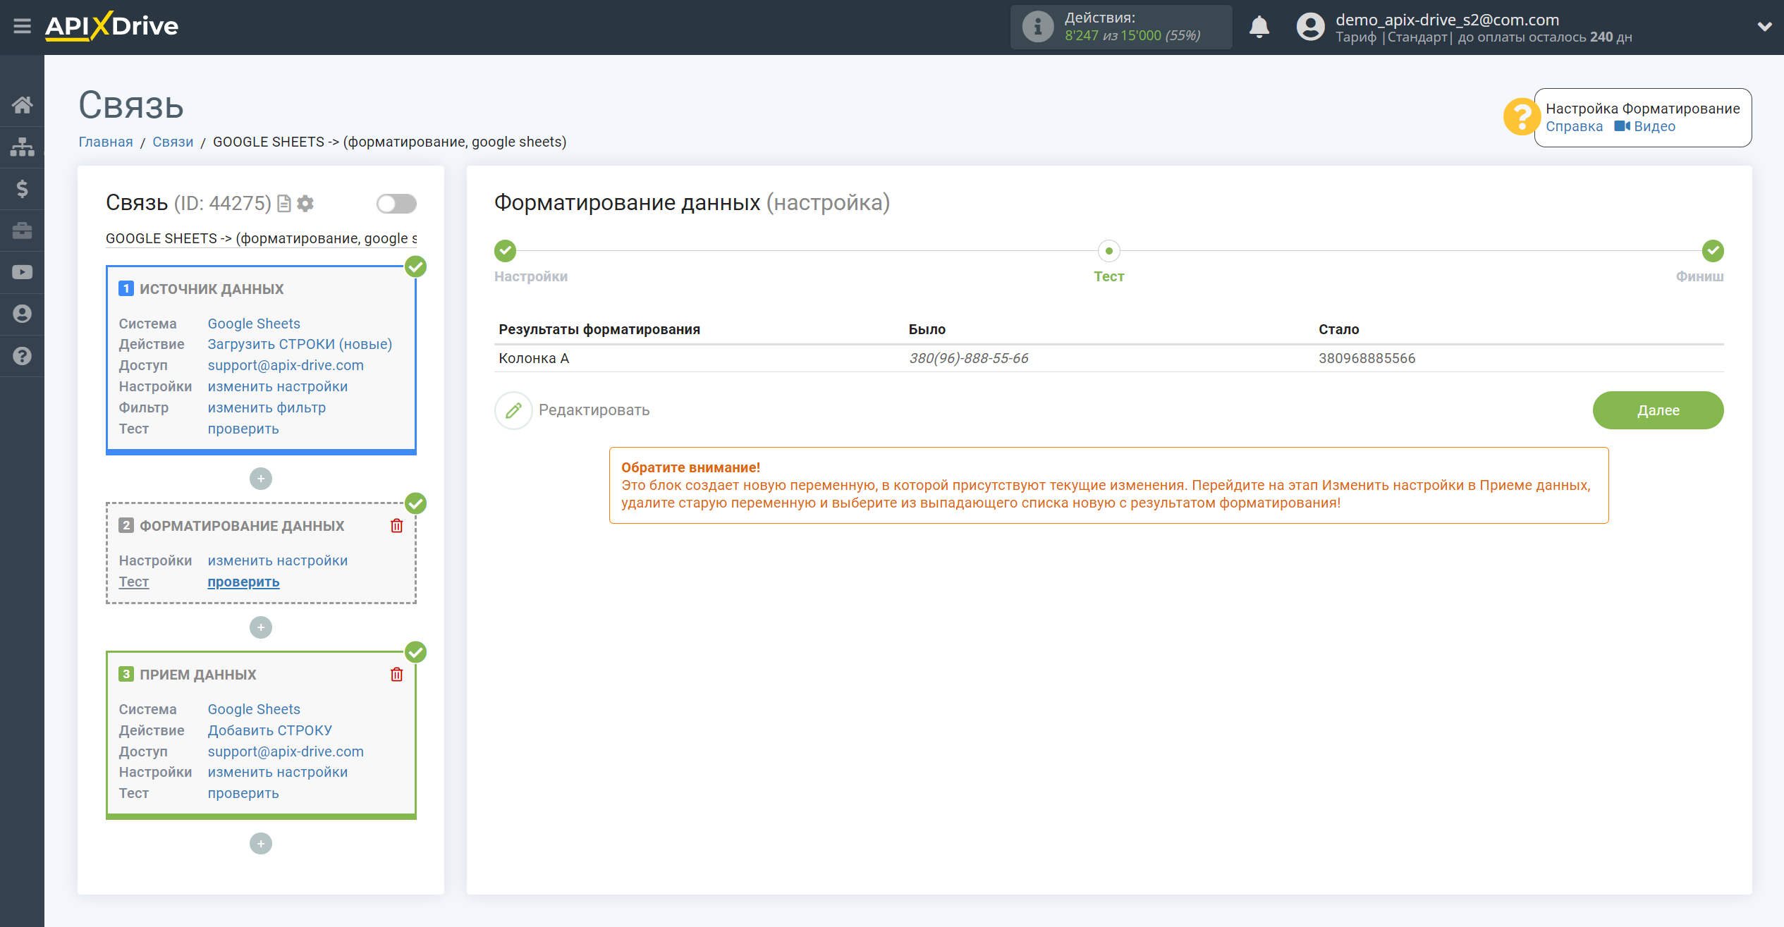This screenshot has height=927, width=1784.
Task: Click the Редактировать label
Action: click(594, 410)
